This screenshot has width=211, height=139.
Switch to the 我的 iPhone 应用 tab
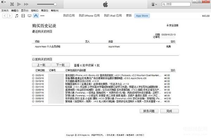click(89, 15)
